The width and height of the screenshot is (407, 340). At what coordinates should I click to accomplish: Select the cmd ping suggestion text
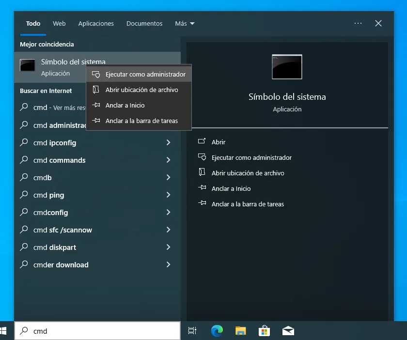click(x=48, y=195)
